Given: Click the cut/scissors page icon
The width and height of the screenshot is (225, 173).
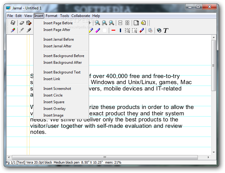Looking at the screenshot, I should (x=29, y=23).
